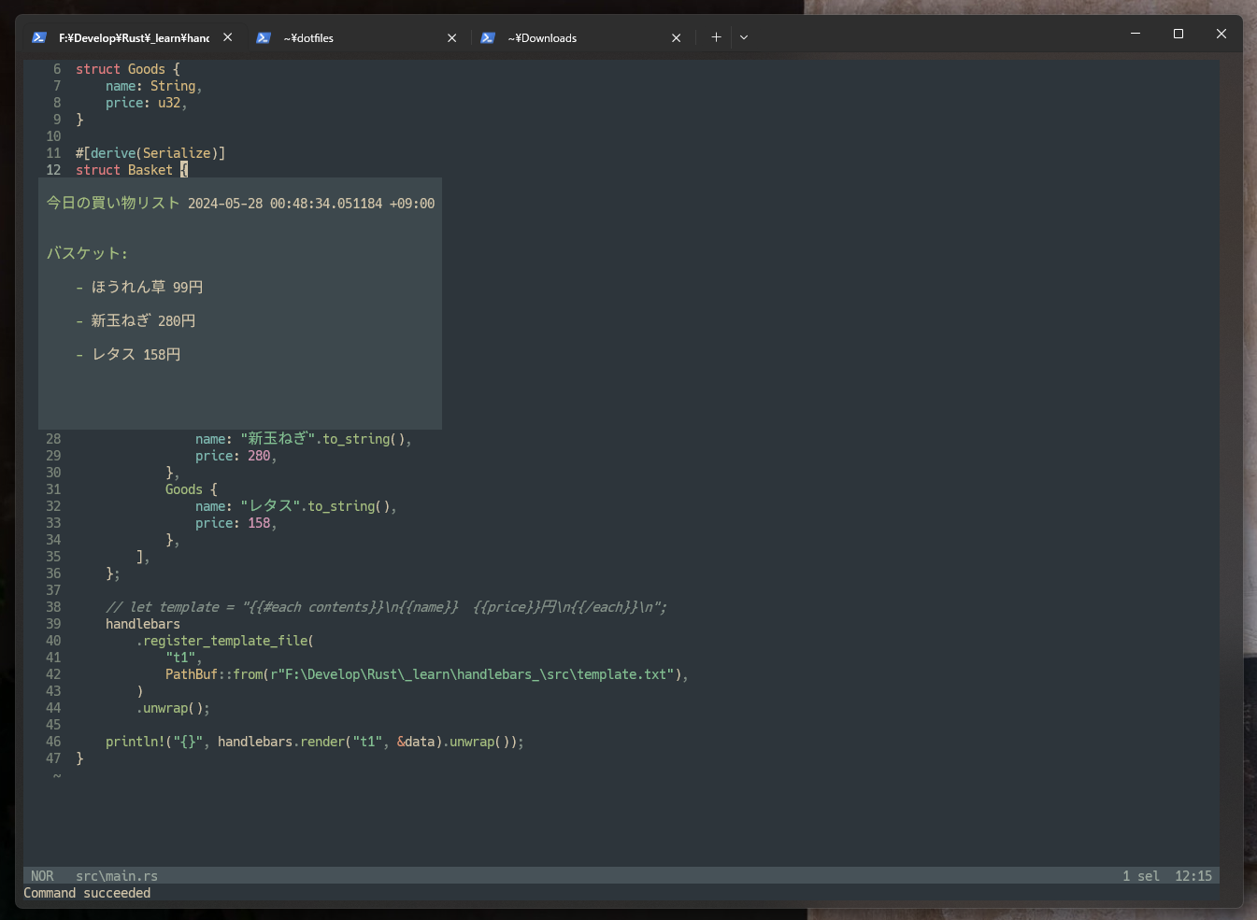1257x920 pixels.
Task: Click line number 46 in the gutter
Action: point(53,742)
